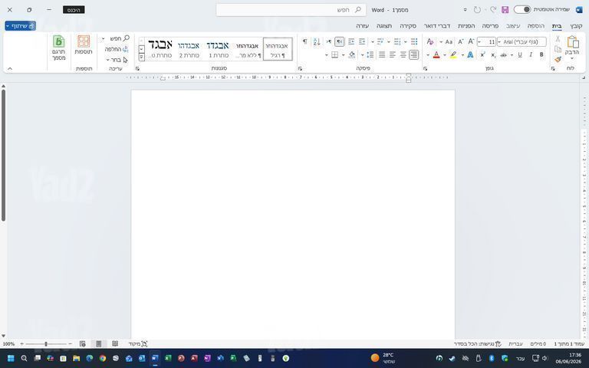The height and width of the screenshot is (368, 589).
Task: Switch to the עיצוב (Design) tab
Action: pos(513,26)
